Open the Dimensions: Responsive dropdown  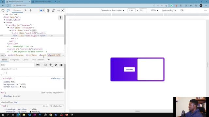click(112, 10)
